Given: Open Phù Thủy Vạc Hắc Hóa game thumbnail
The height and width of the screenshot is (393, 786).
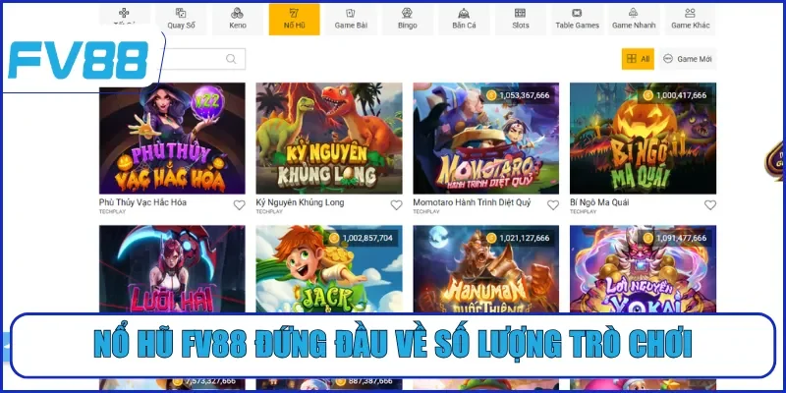Looking at the screenshot, I should point(172,139).
